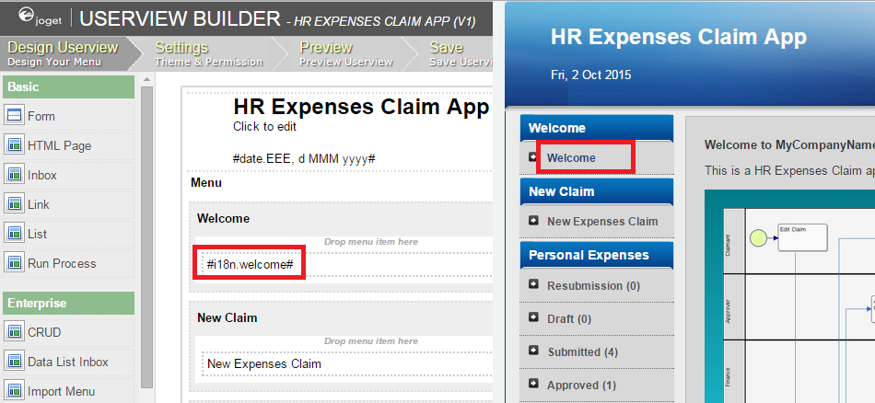
Task: Click the Menu heading in builder canvas
Action: (206, 183)
